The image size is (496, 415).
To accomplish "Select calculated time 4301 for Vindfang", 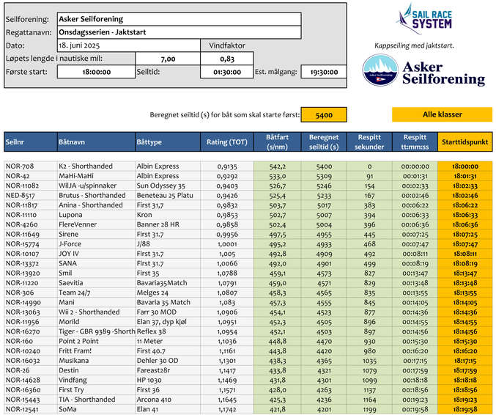I will [x=324, y=381].
